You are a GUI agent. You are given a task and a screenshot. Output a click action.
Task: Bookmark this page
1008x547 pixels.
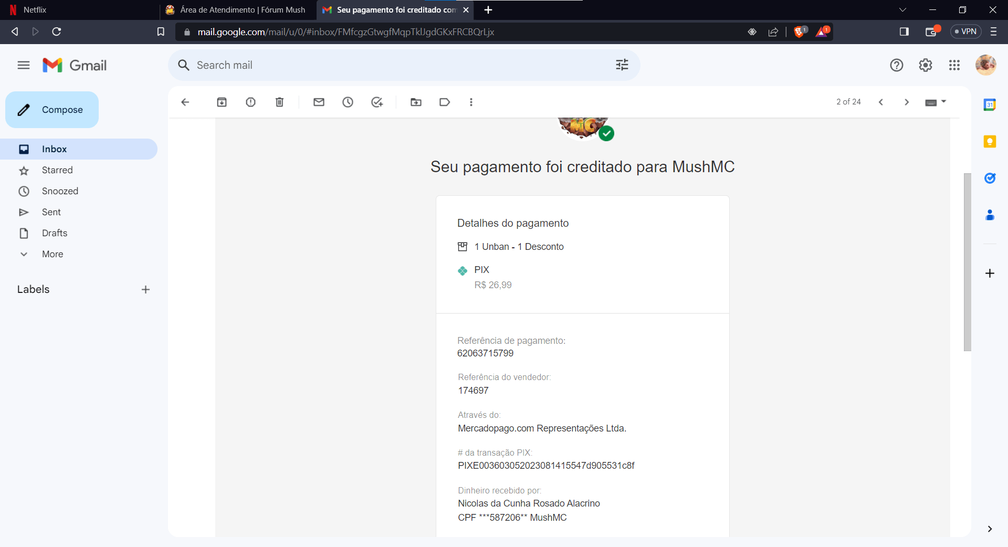161,31
